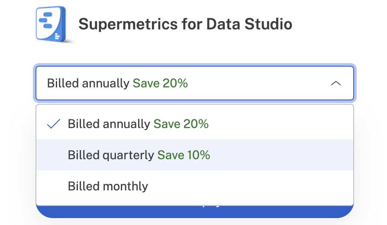This screenshot has height=225, width=387.
Task: Click the green "Save 10%" label
Action: [x=184, y=155]
